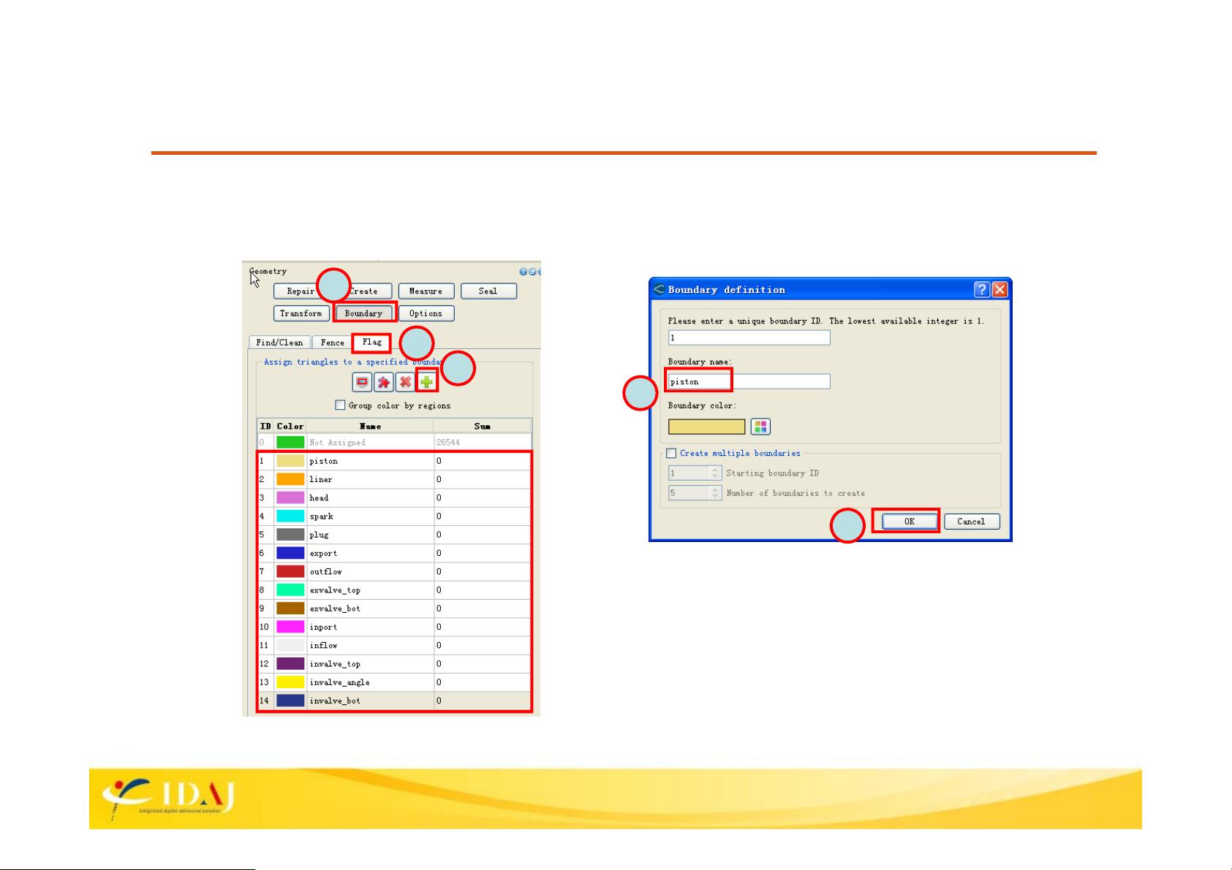This screenshot has width=1232, height=870.
Task: Click the Geometry panel undock icon
Action: tap(532, 272)
